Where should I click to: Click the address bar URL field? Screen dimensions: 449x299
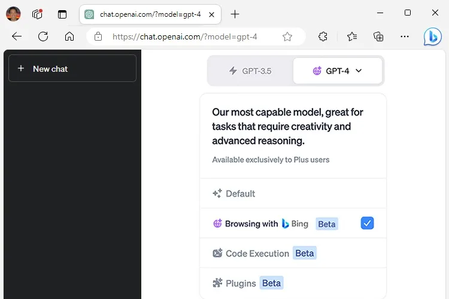point(185,36)
